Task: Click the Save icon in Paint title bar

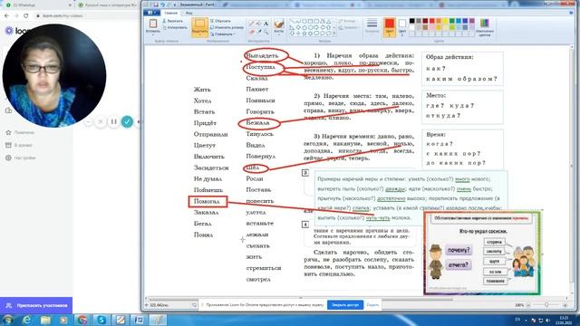Action: (156, 5)
